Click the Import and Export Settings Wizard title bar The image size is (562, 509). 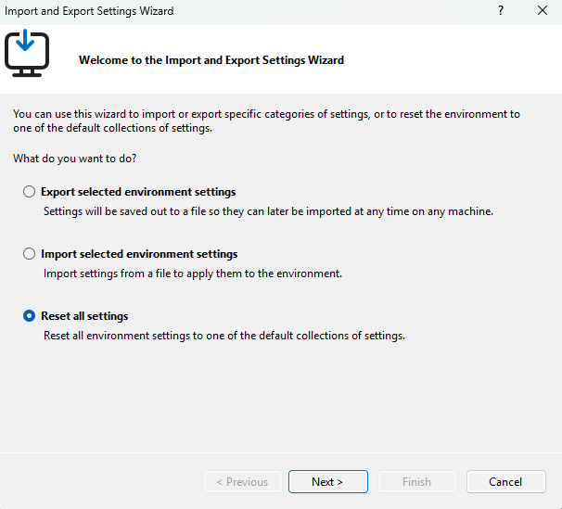click(89, 11)
